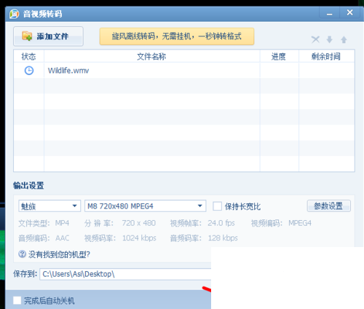Screen dimensions: 364x309
Task: Click the clock status icon for Wildlife.wmv
Action: click(29, 71)
